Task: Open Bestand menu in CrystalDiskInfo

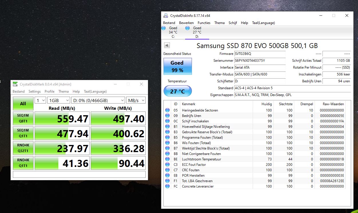Action: [x=169, y=23]
